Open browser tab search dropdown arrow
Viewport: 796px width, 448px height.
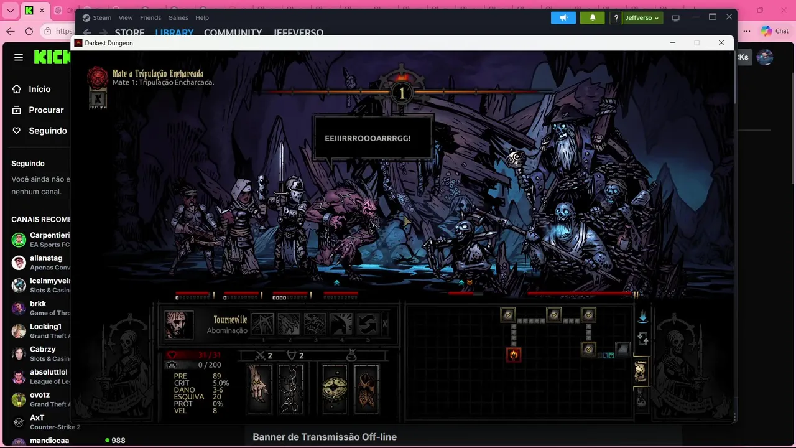click(10, 11)
